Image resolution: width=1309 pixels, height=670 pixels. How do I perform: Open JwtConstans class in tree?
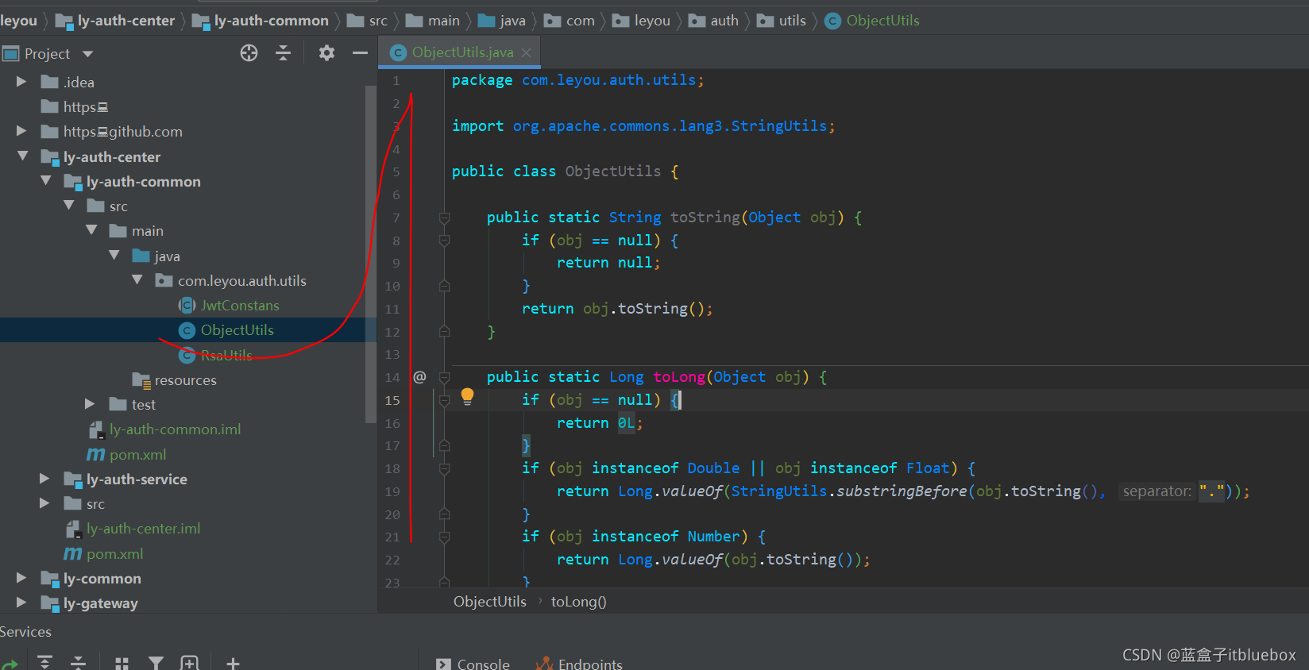pos(240,306)
